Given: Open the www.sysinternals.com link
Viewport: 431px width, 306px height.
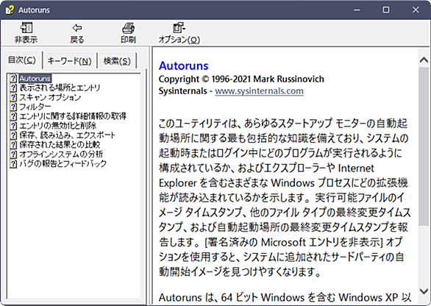Looking at the screenshot, I should 259,91.
